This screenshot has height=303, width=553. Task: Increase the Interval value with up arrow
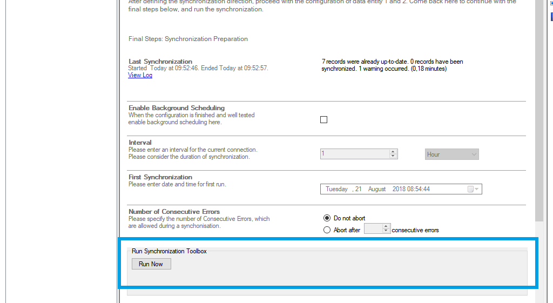pyautogui.click(x=393, y=152)
